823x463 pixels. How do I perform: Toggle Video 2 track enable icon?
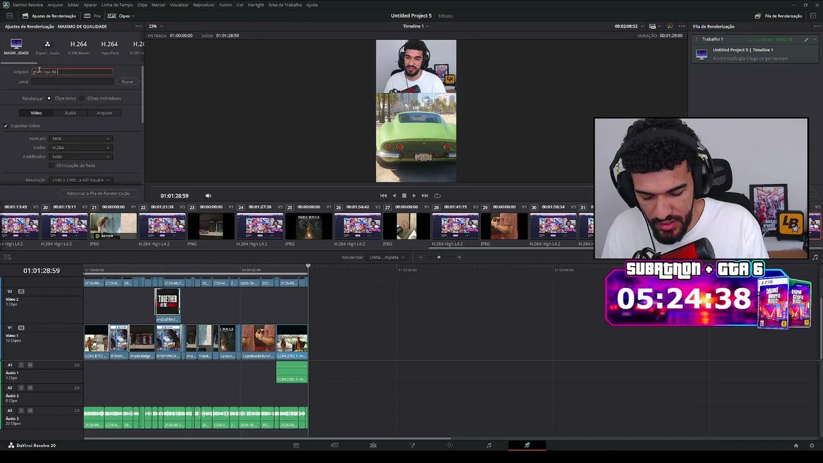tap(21, 291)
